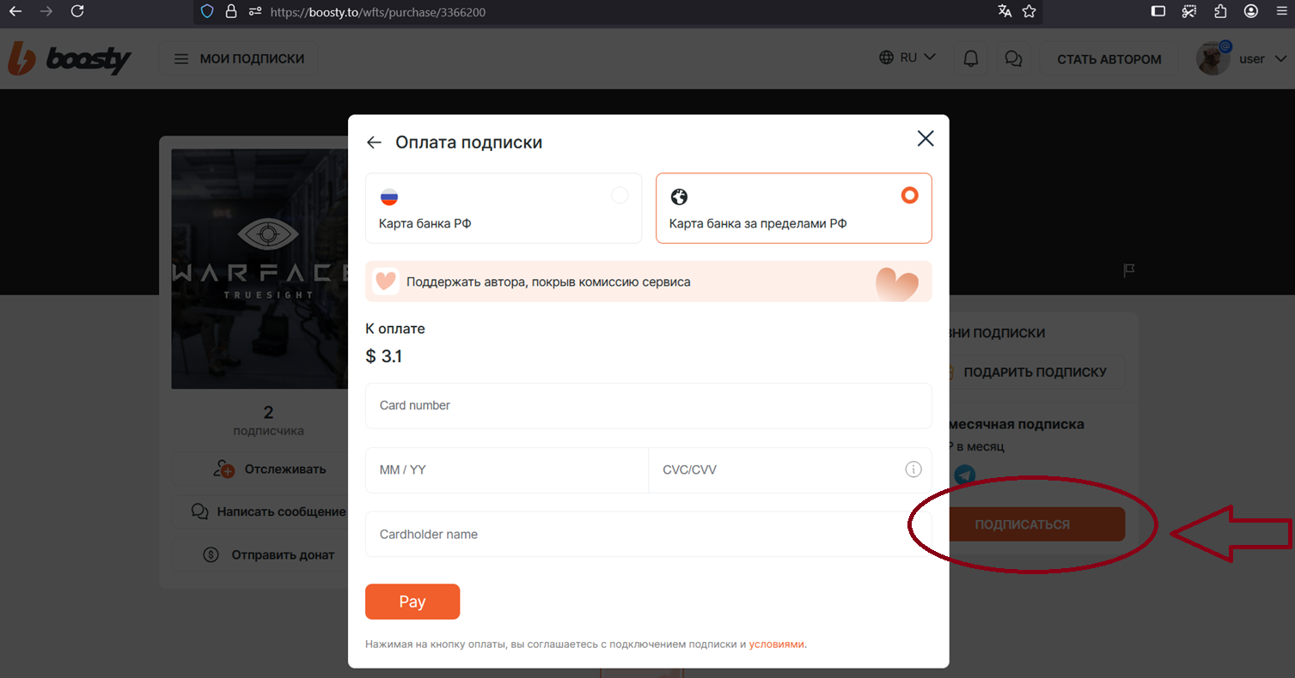Select Карта банка за пределами РФ
This screenshot has height=678, width=1295.
click(794, 209)
